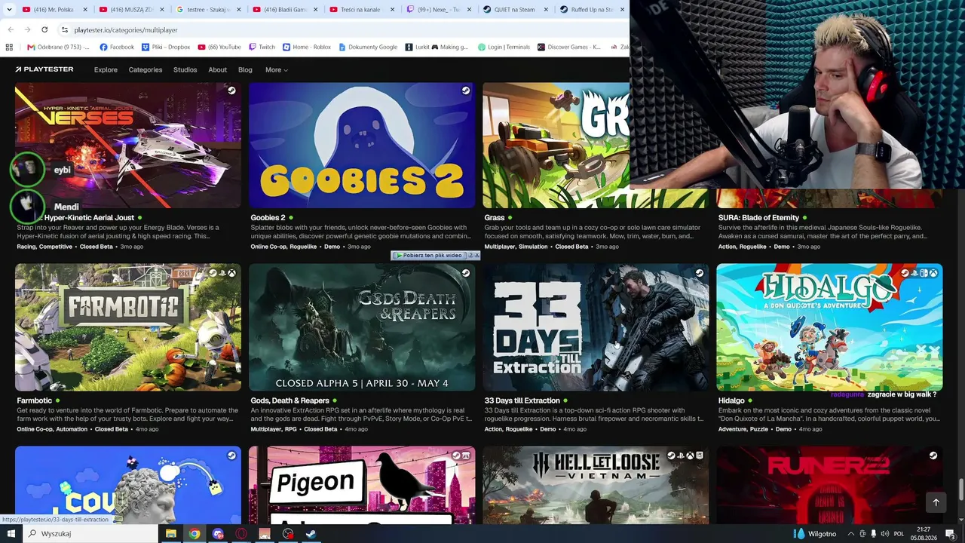Open the Twitch bookmark
This screenshot has width=965, height=543.
[262, 47]
